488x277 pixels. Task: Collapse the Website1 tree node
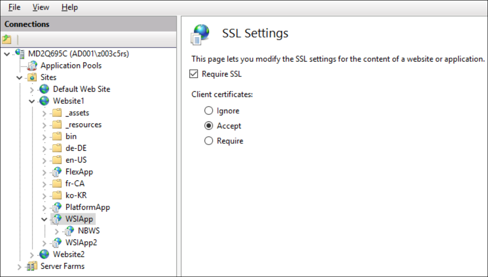[x=31, y=101]
